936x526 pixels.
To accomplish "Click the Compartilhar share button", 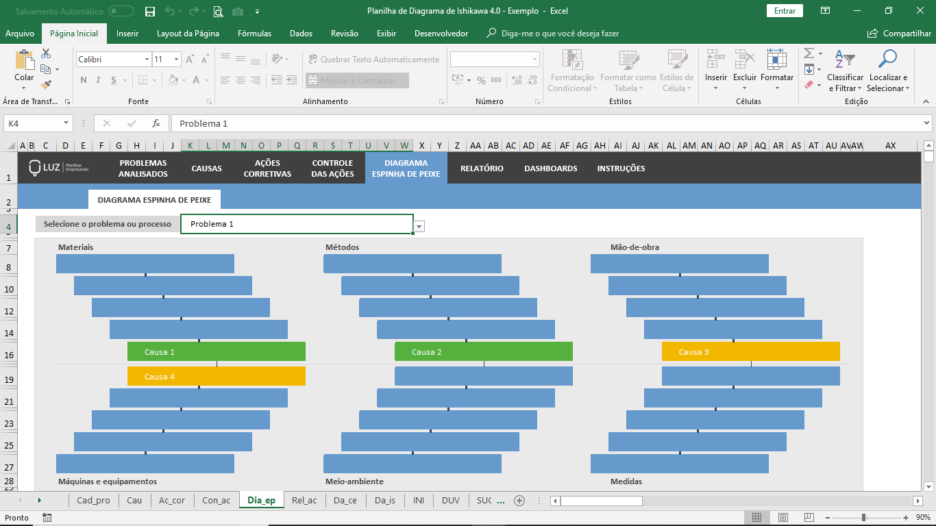I will coord(899,34).
